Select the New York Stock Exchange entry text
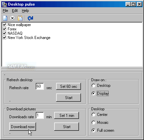Viewport: 144px width, 140px height. tap(29, 38)
